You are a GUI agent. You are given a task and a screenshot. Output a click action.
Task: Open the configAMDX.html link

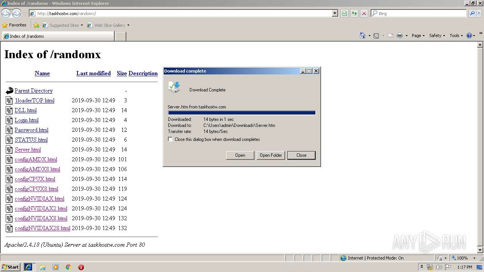click(x=36, y=159)
